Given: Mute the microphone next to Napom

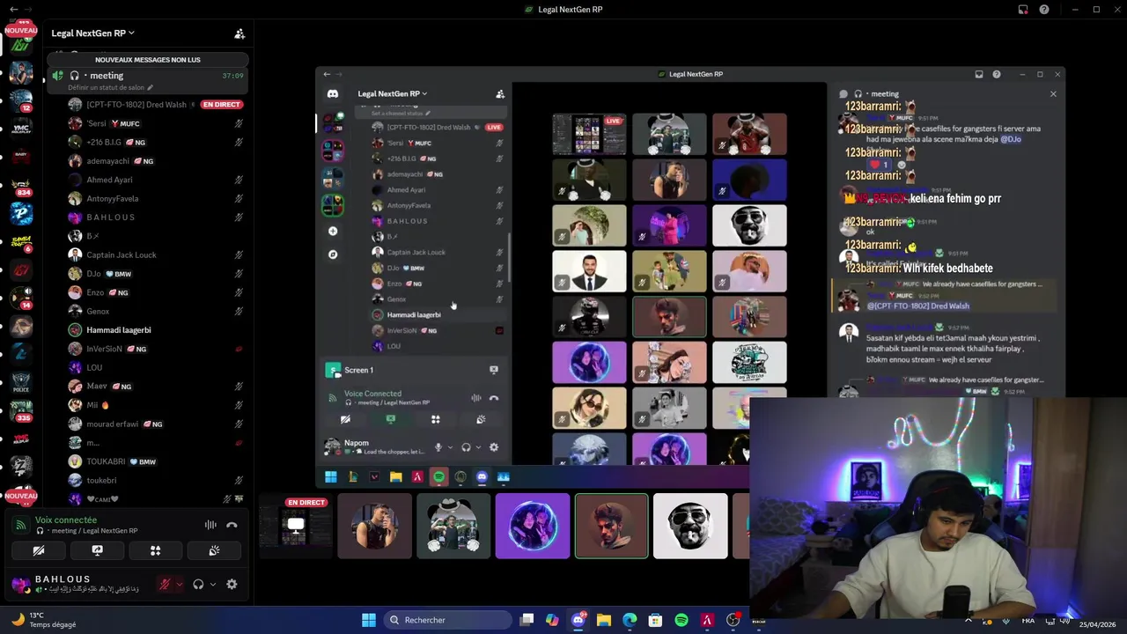Looking at the screenshot, I should coord(438,447).
